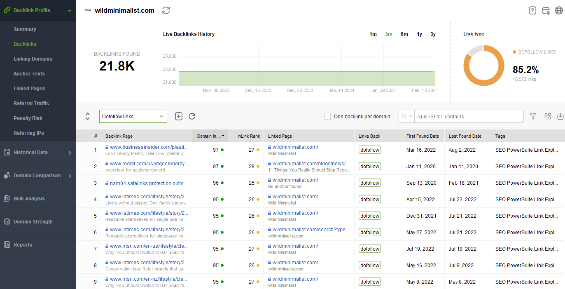Open the www.businessinsider.com backlink page link

point(149,147)
